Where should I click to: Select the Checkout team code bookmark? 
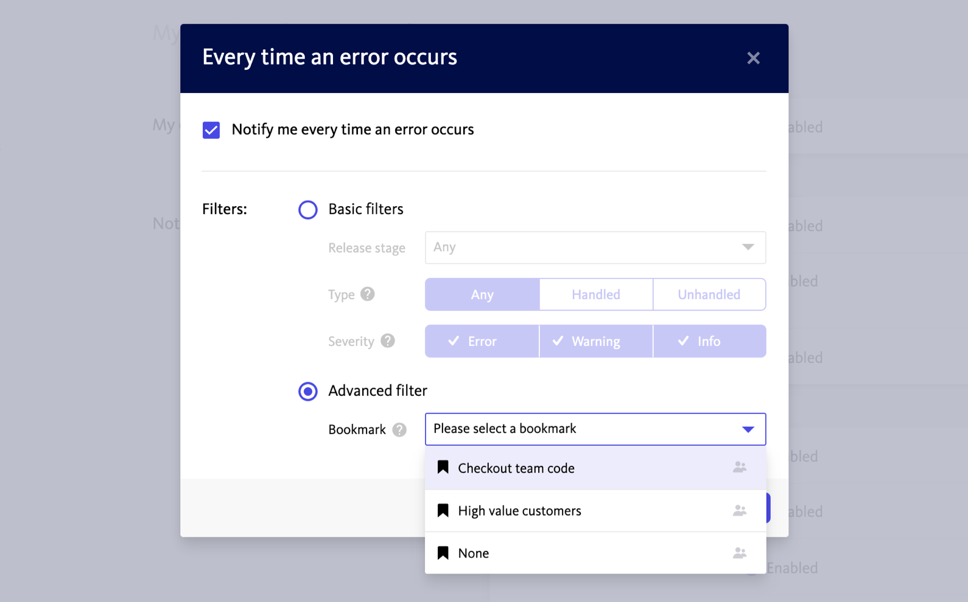[595, 468]
